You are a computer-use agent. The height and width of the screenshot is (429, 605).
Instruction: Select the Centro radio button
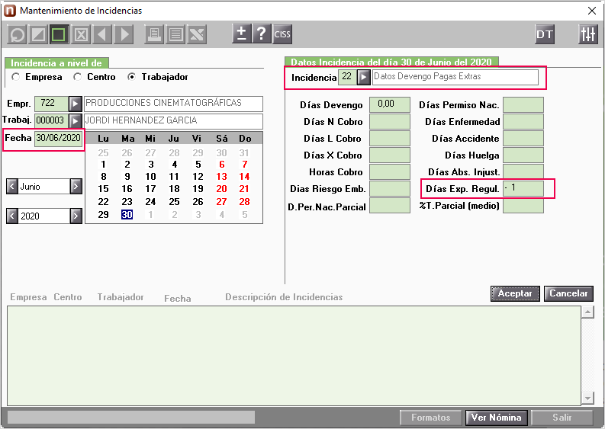click(78, 77)
